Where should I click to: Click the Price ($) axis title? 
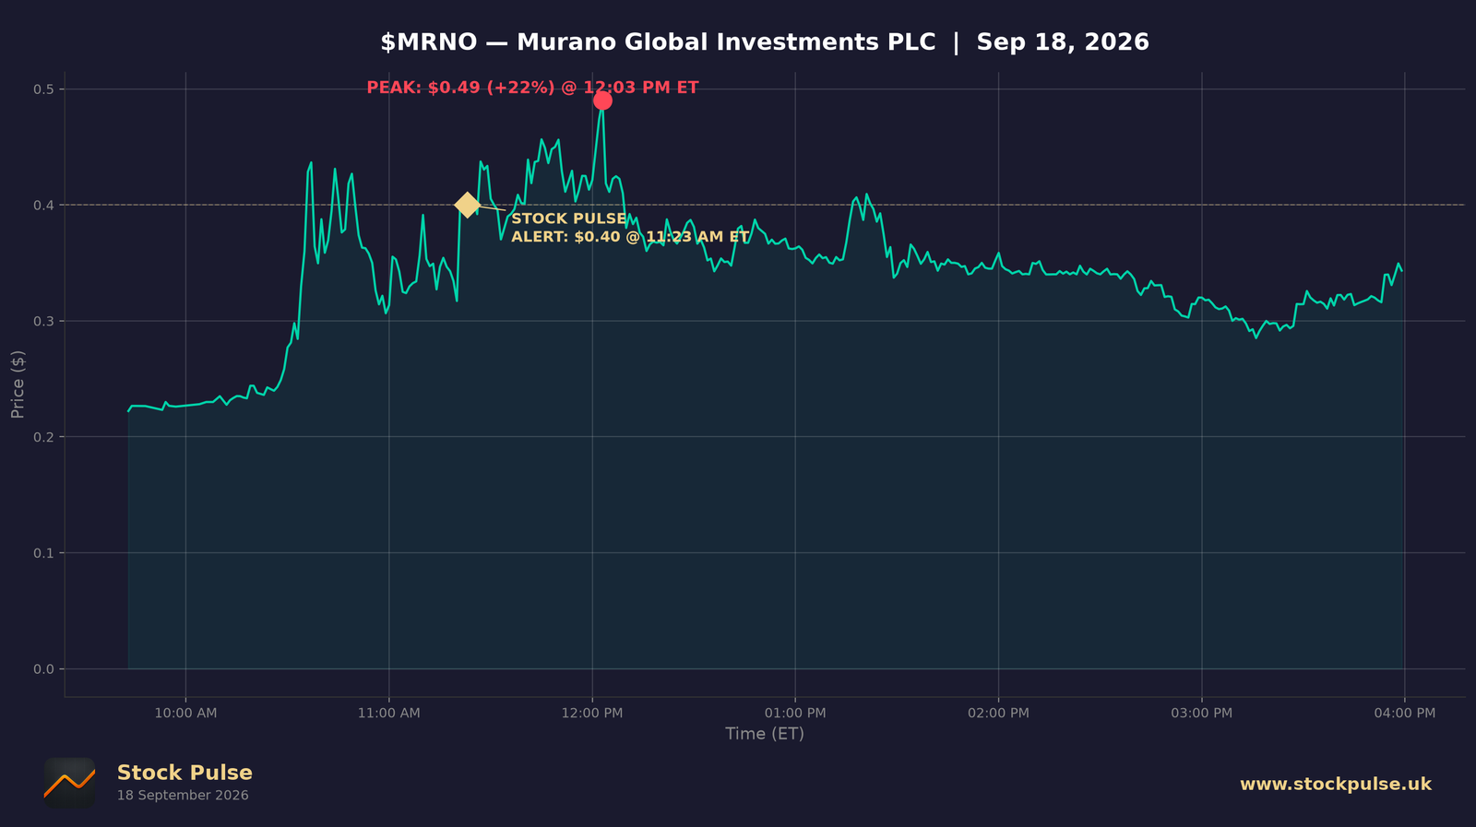(18, 384)
